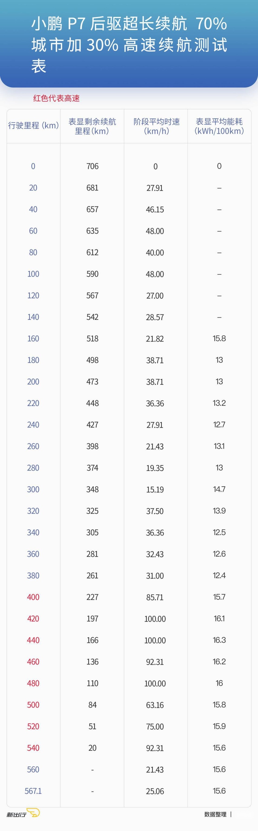Image resolution: width=258 pixels, height=831 pixels.
Task: Click the 85.71 average speed value
Action: tap(155, 597)
